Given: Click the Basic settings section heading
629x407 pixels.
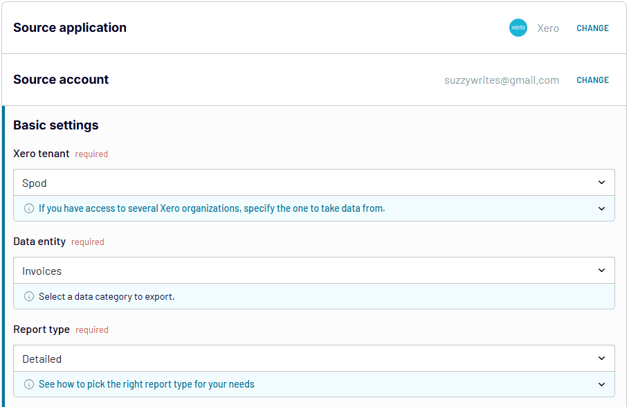Looking at the screenshot, I should [56, 125].
